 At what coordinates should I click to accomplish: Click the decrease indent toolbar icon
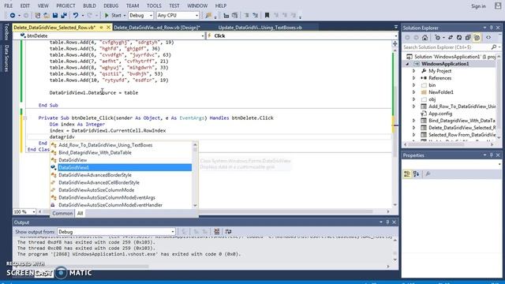coord(246,15)
